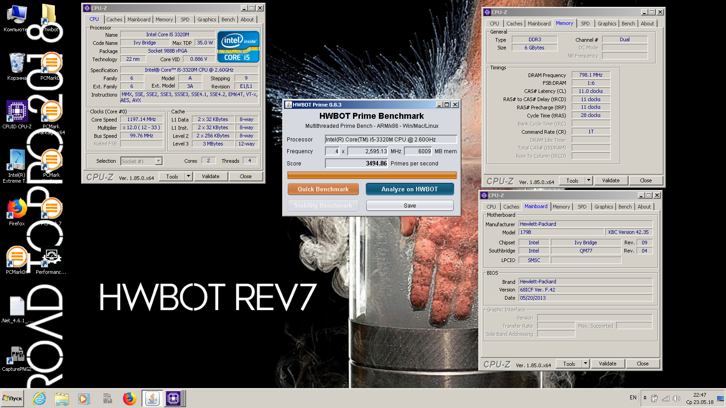Viewport: 726px width, 408px height.
Task: Click the Firefox taskbar icon
Action: click(130, 398)
